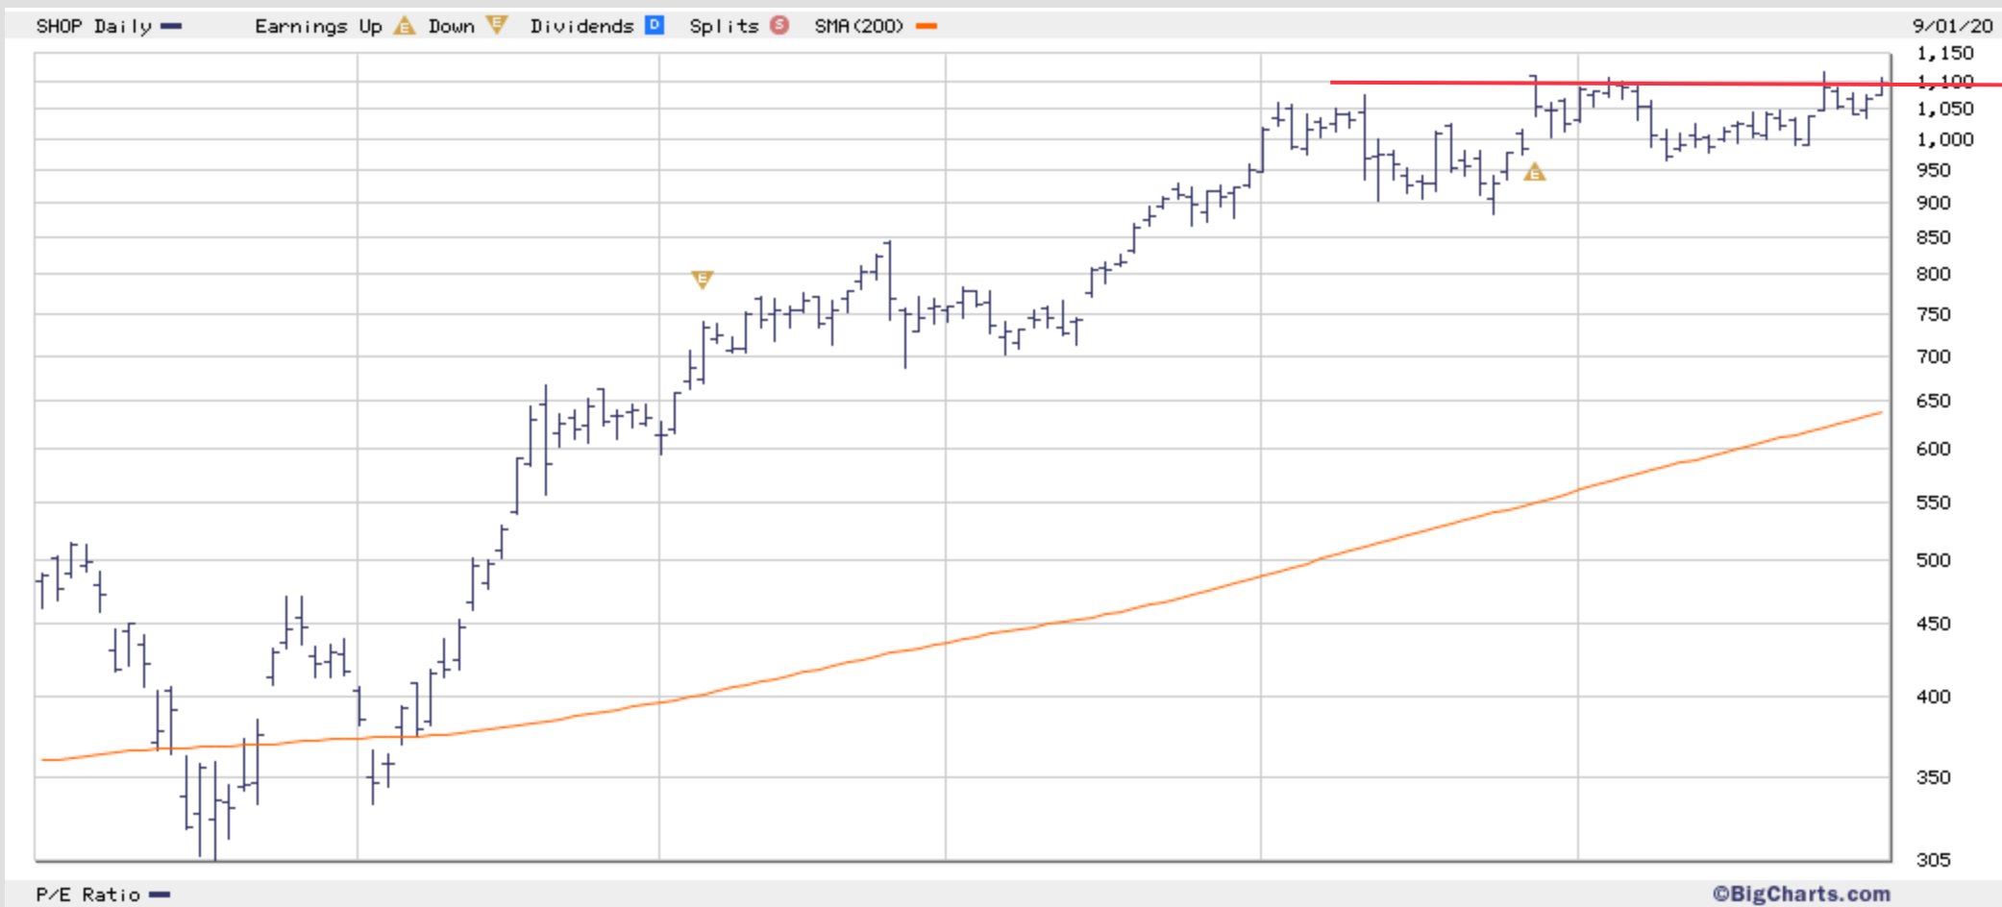This screenshot has height=907, width=2002.
Task: Click the '850' price axis label
Action: click(1934, 237)
